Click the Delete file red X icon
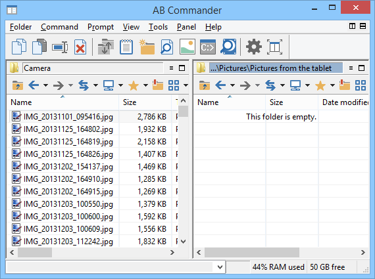Screen dimensions: 375x279 pos(80,47)
